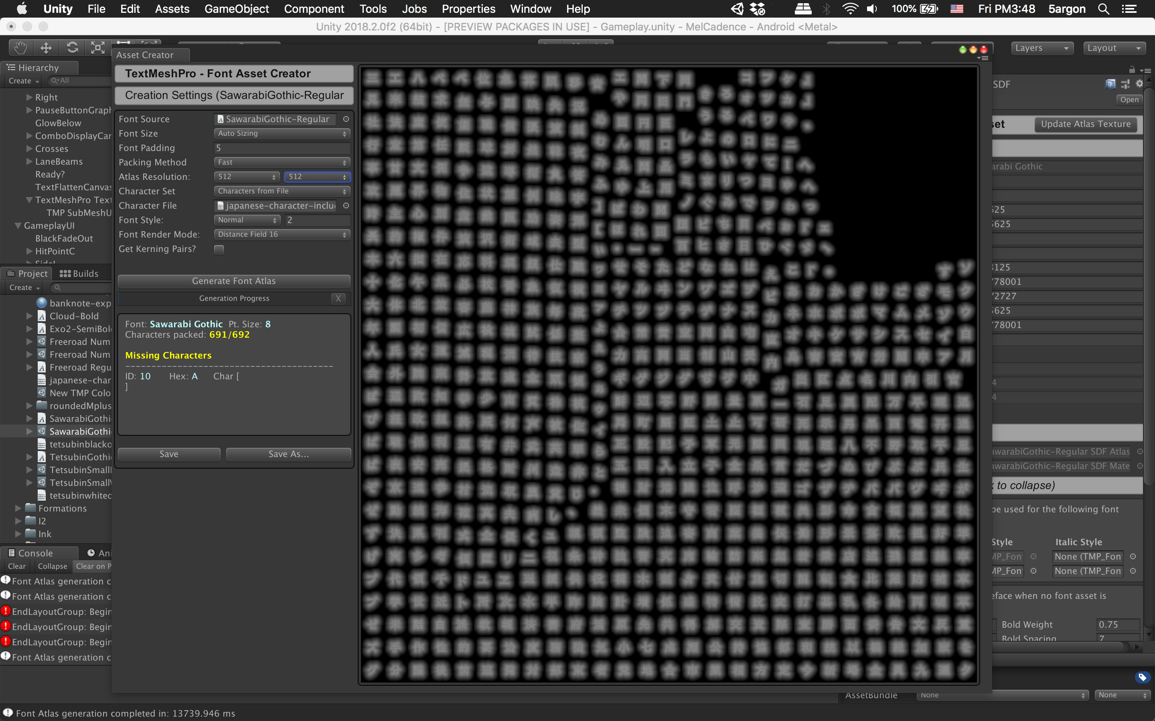Select Cloud-Bold font file
Screen dimensions: 1155x721
(74, 316)
